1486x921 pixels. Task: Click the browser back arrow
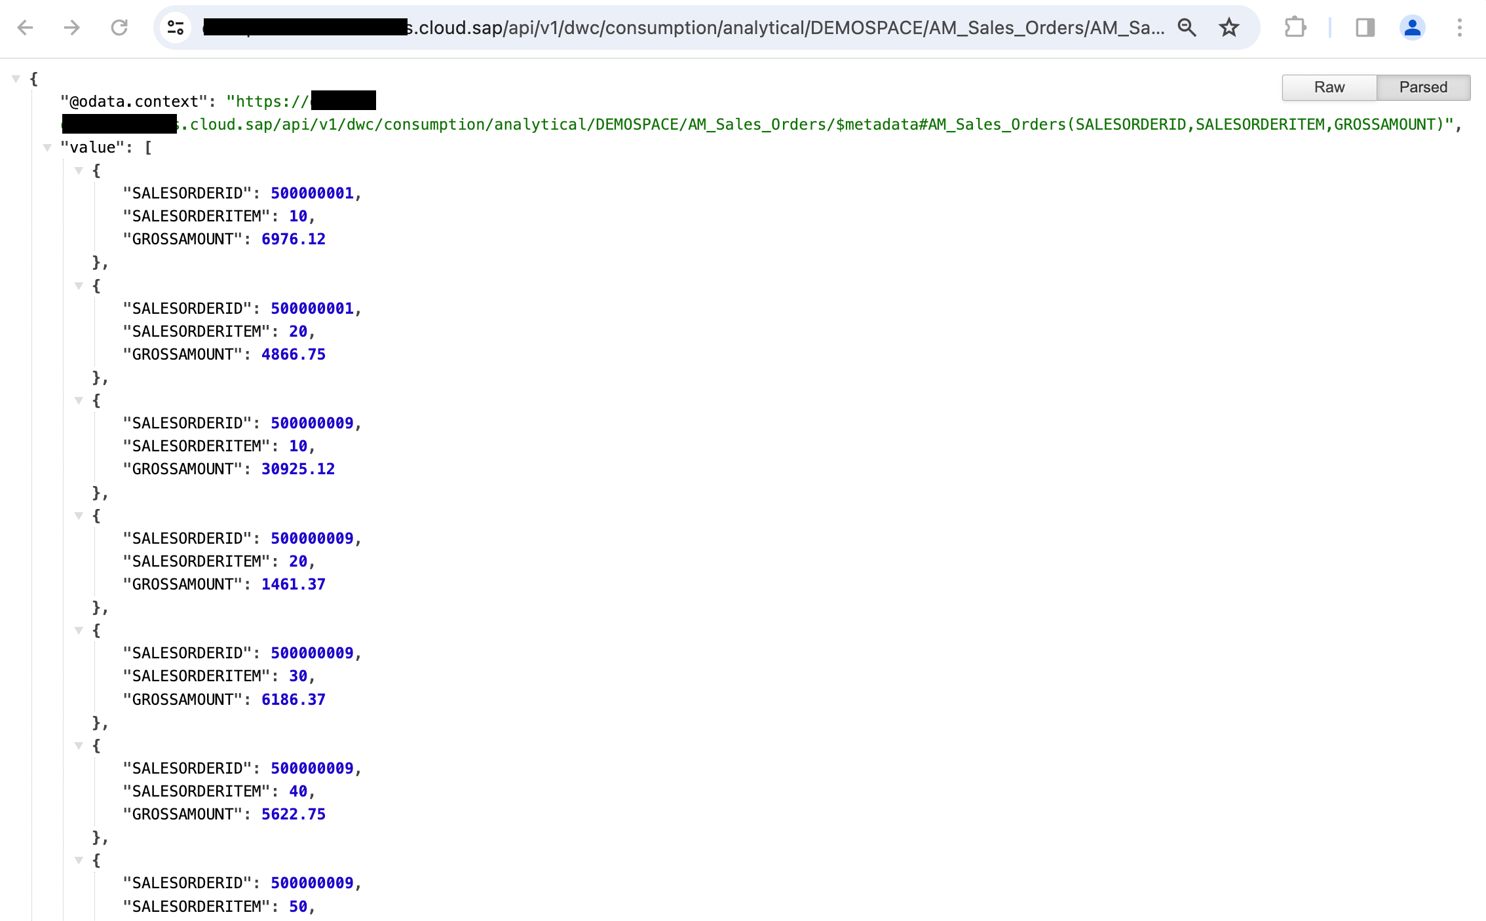tap(25, 28)
